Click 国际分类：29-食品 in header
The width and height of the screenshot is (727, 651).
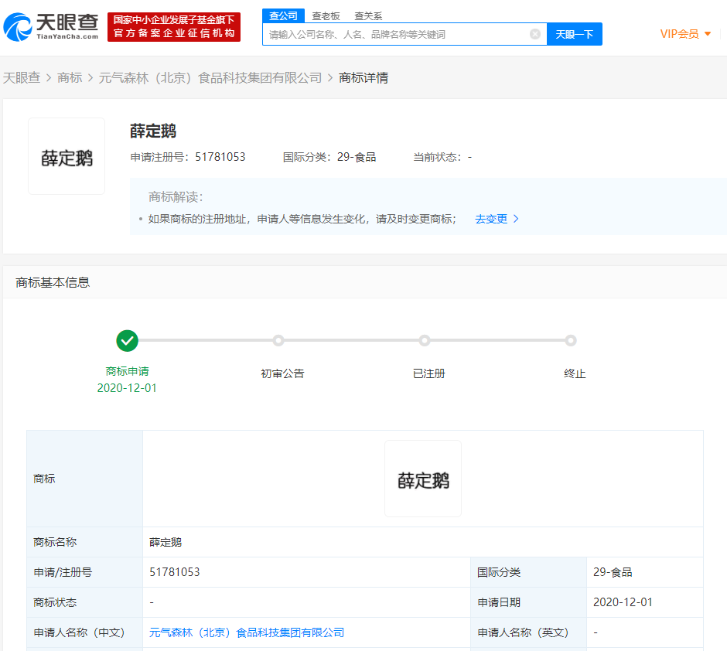click(x=329, y=157)
